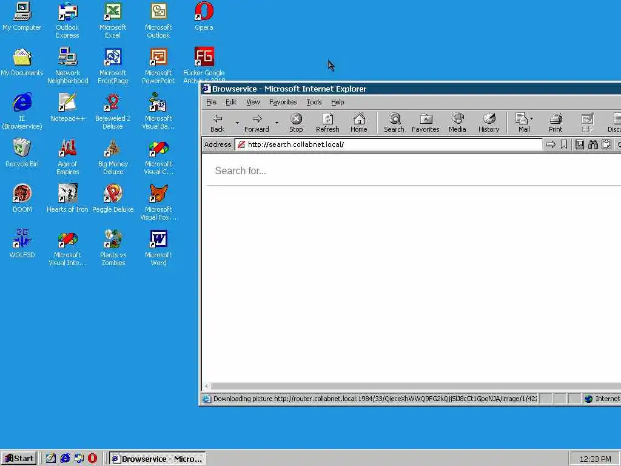The height and width of the screenshot is (466, 621).
Task: Select the Microsoft Visual C++ shortcut
Action: (158, 157)
